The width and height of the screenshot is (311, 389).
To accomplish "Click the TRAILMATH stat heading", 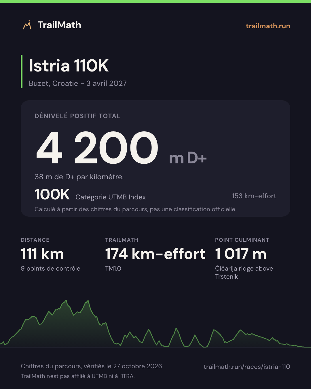I will coord(122,240).
